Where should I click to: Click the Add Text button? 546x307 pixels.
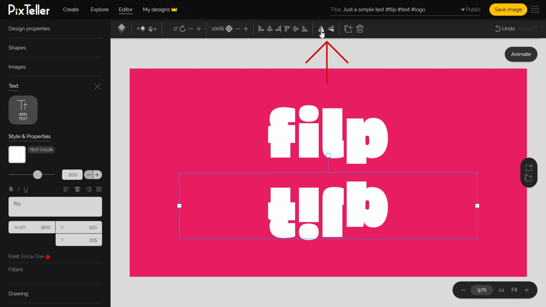click(x=23, y=110)
